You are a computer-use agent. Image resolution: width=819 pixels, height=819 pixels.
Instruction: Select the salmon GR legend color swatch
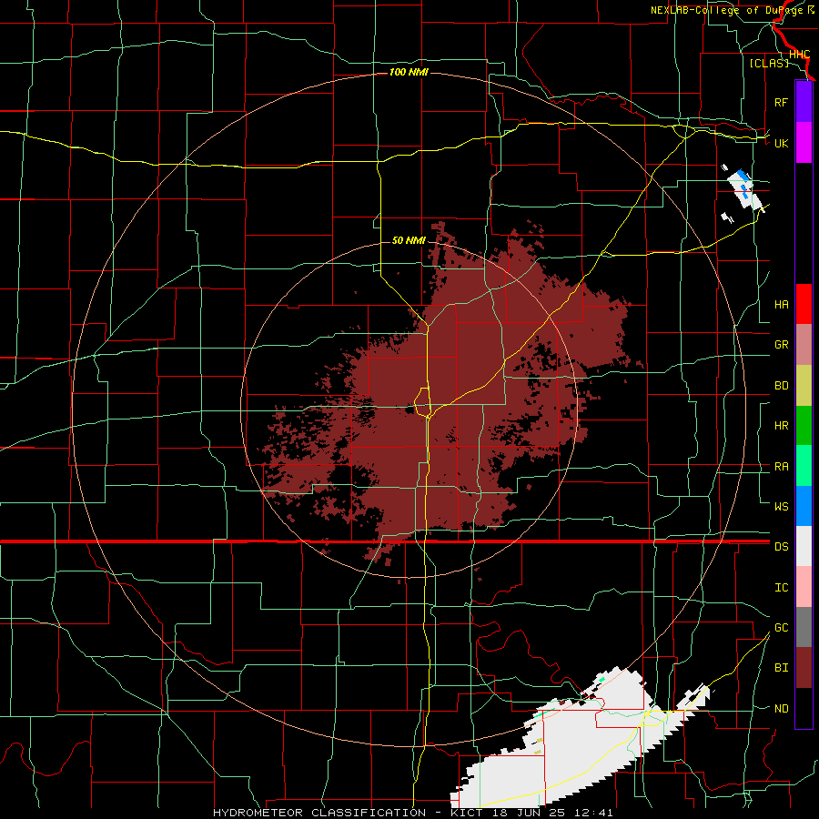click(x=804, y=344)
